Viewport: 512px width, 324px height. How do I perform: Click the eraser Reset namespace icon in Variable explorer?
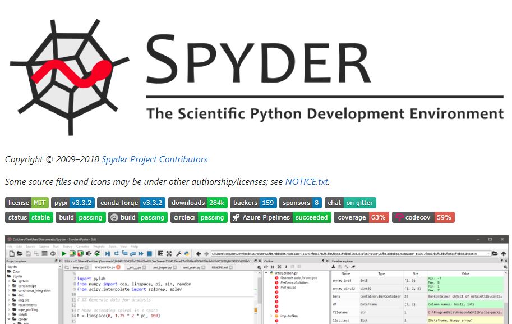[x=353, y=267]
